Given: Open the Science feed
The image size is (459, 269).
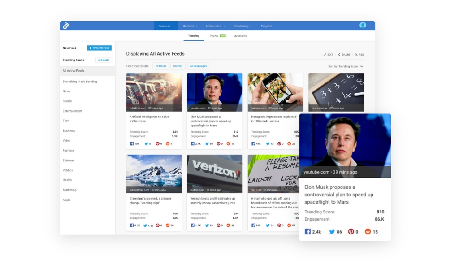Looking at the screenshot, I should [x=68, y=161].
